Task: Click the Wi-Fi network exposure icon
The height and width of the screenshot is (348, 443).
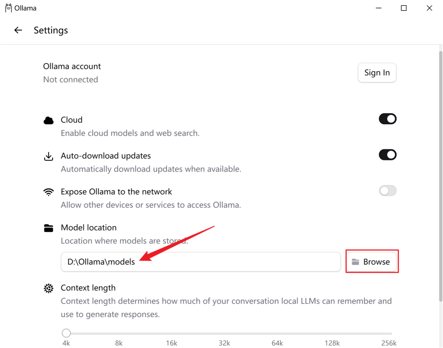Action: click(x=48, y=192)
